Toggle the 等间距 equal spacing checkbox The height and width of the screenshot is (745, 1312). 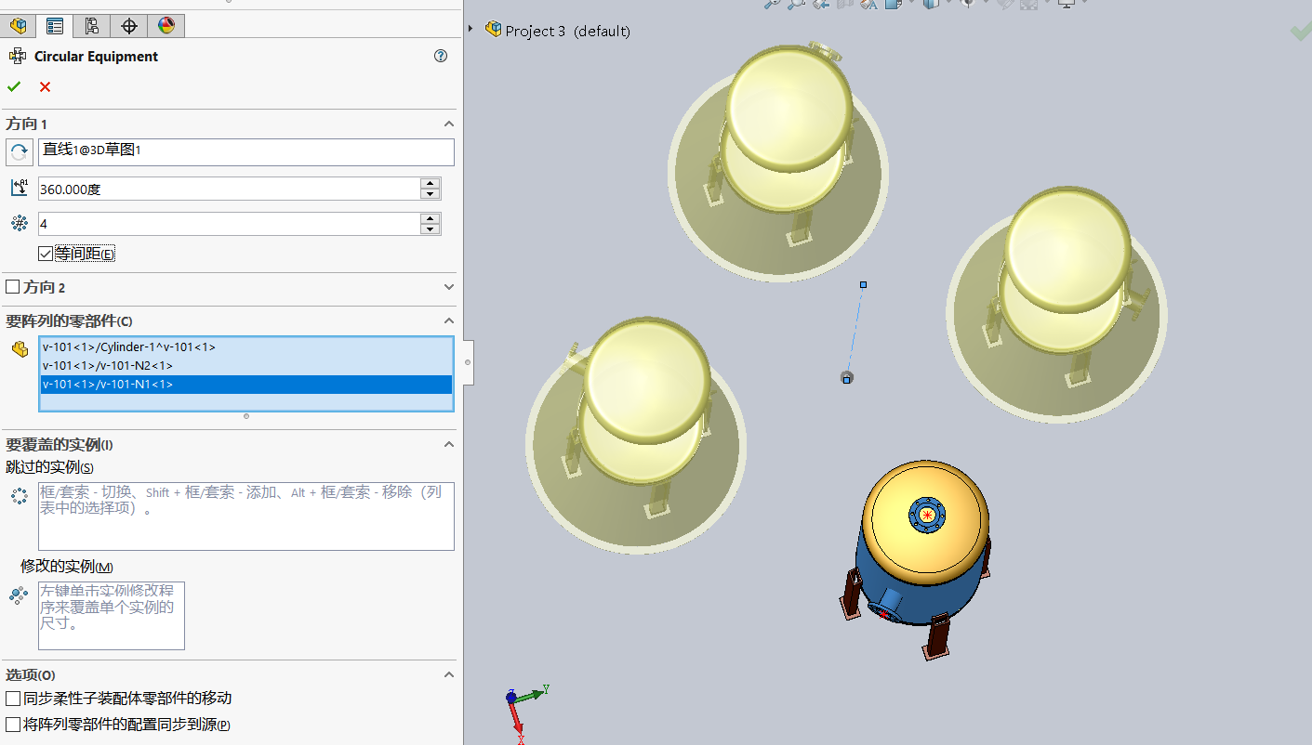[x=45, y=254]
